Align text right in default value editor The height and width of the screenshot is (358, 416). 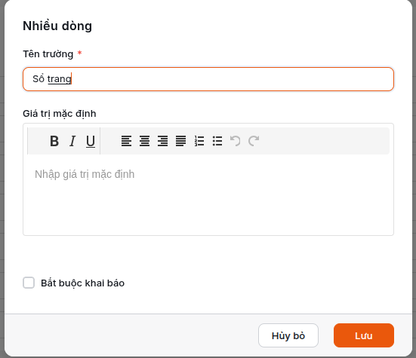(162, 141)
